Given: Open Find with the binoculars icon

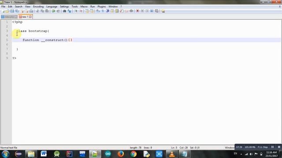Looking at the screenshot, I should (x=64, y=11).
